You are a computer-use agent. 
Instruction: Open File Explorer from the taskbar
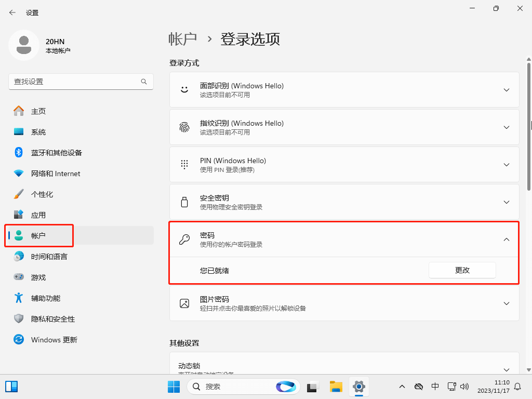click(336, 387)
